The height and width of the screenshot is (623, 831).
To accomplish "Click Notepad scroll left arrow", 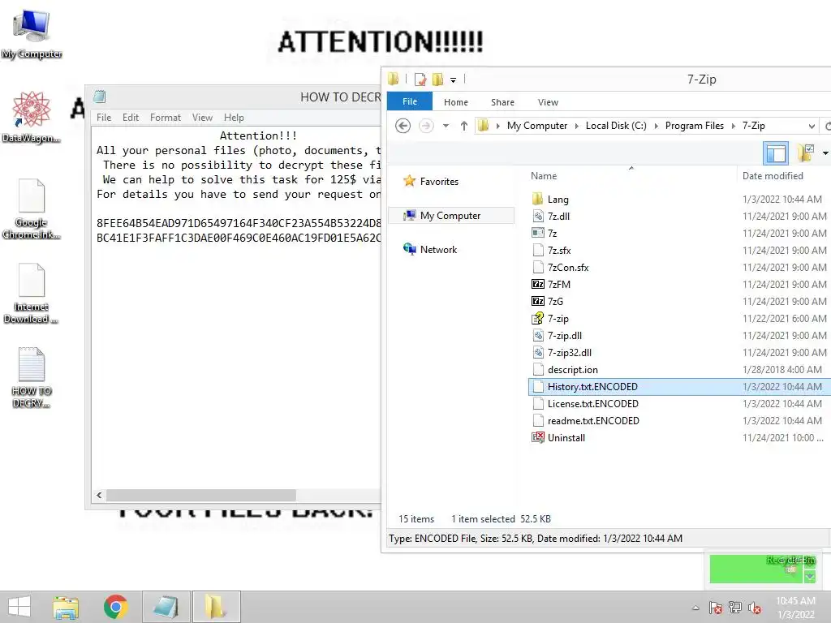I will pyautogui.click(x=99, y=495).
